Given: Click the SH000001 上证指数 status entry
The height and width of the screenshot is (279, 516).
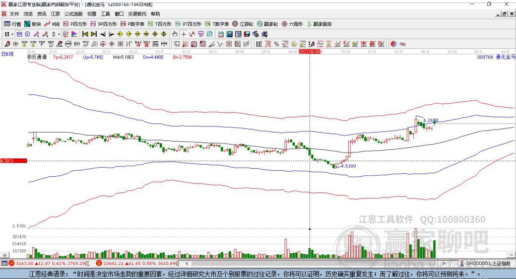Looking at the screenshot, I should click(x=488, y=263).
